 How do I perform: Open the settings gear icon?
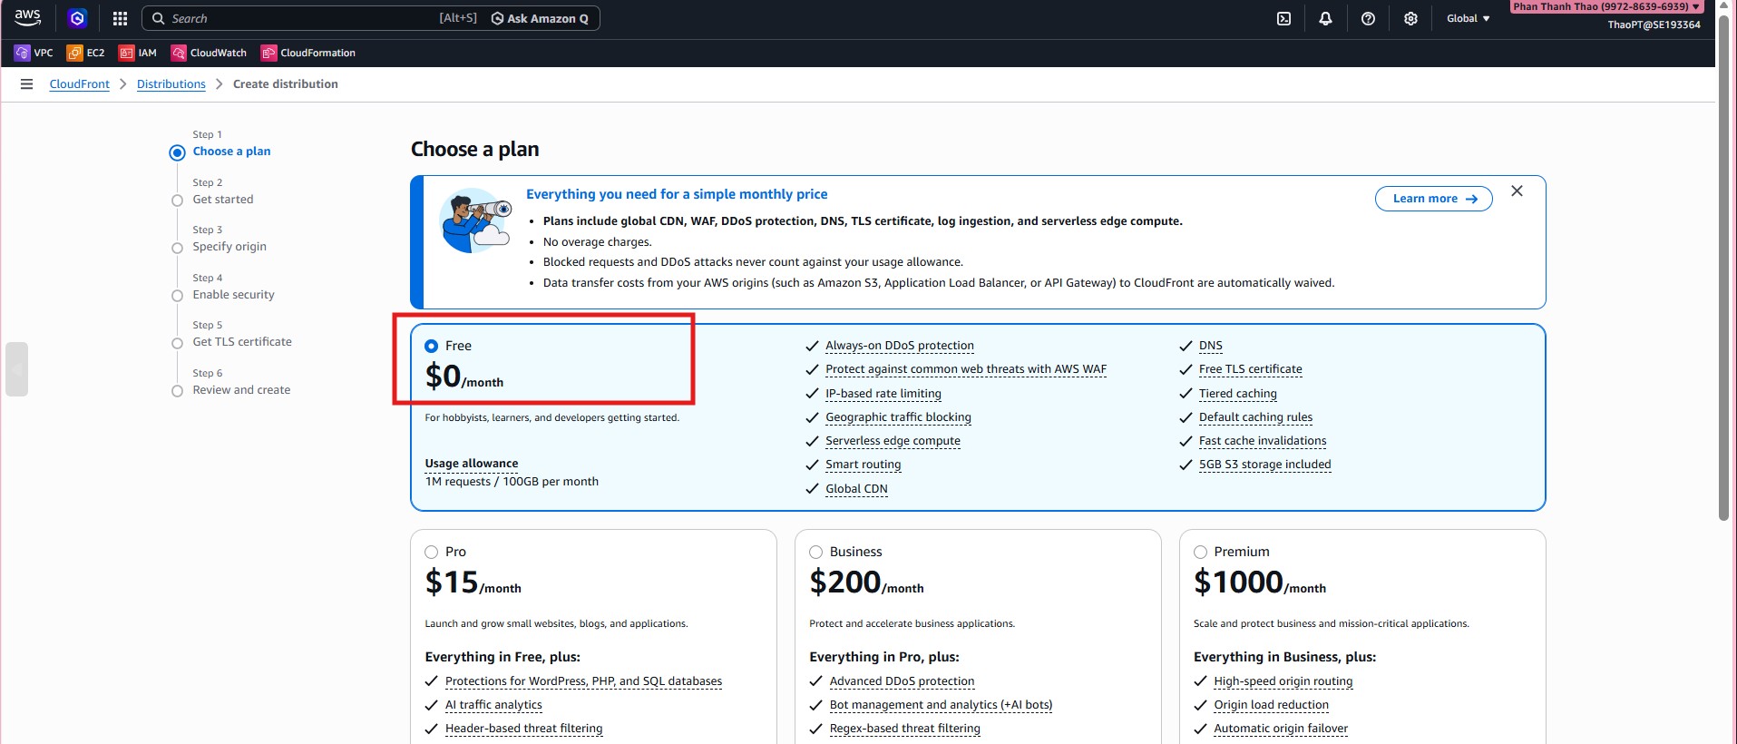point(1410,18)
